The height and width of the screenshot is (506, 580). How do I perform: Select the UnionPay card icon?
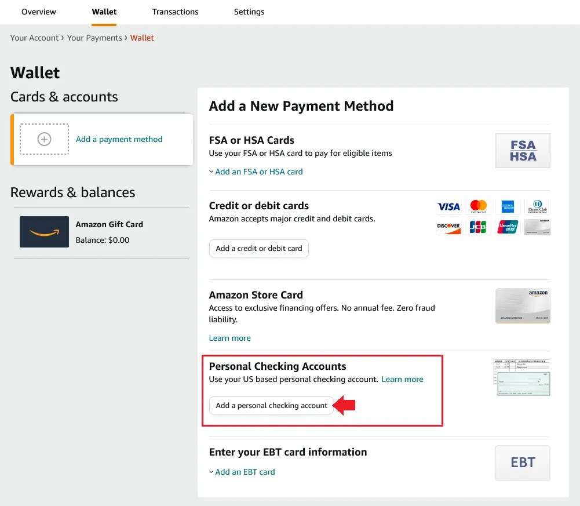[x=508, y=227]
